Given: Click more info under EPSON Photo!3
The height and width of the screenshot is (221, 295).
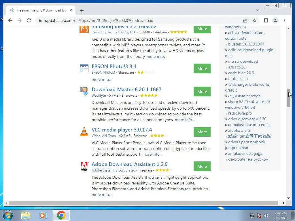Looking at the screenshot, I should pyautogui.click(x=101, y=79).
